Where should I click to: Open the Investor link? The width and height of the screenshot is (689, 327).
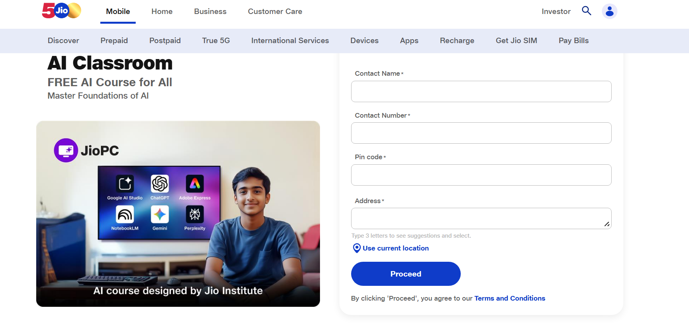click(556, 12)
